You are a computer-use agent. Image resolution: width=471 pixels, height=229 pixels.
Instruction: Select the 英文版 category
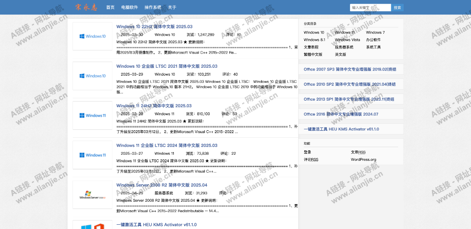point(341,55)
